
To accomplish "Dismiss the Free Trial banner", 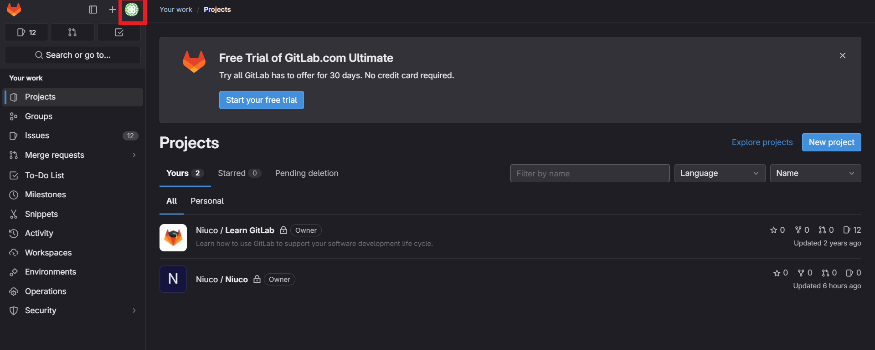I will 843,55.
